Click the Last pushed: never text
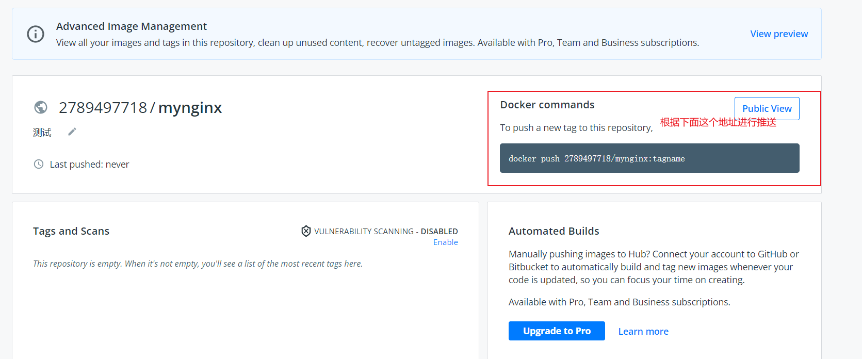 (89, 165)
